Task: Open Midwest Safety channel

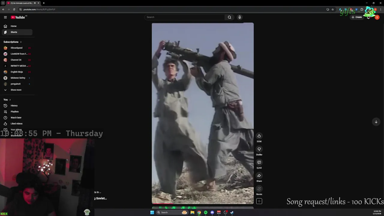Action: pos(17,78)
